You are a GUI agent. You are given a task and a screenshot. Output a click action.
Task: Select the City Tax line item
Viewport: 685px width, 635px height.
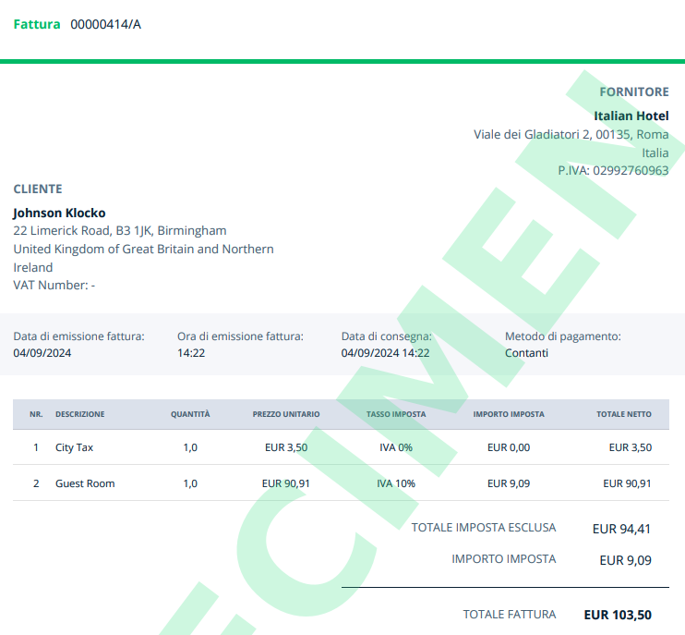(x=74, y=447)
